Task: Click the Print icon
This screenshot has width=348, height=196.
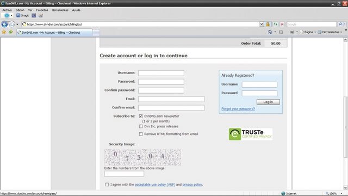Action: tap(292, 32)
